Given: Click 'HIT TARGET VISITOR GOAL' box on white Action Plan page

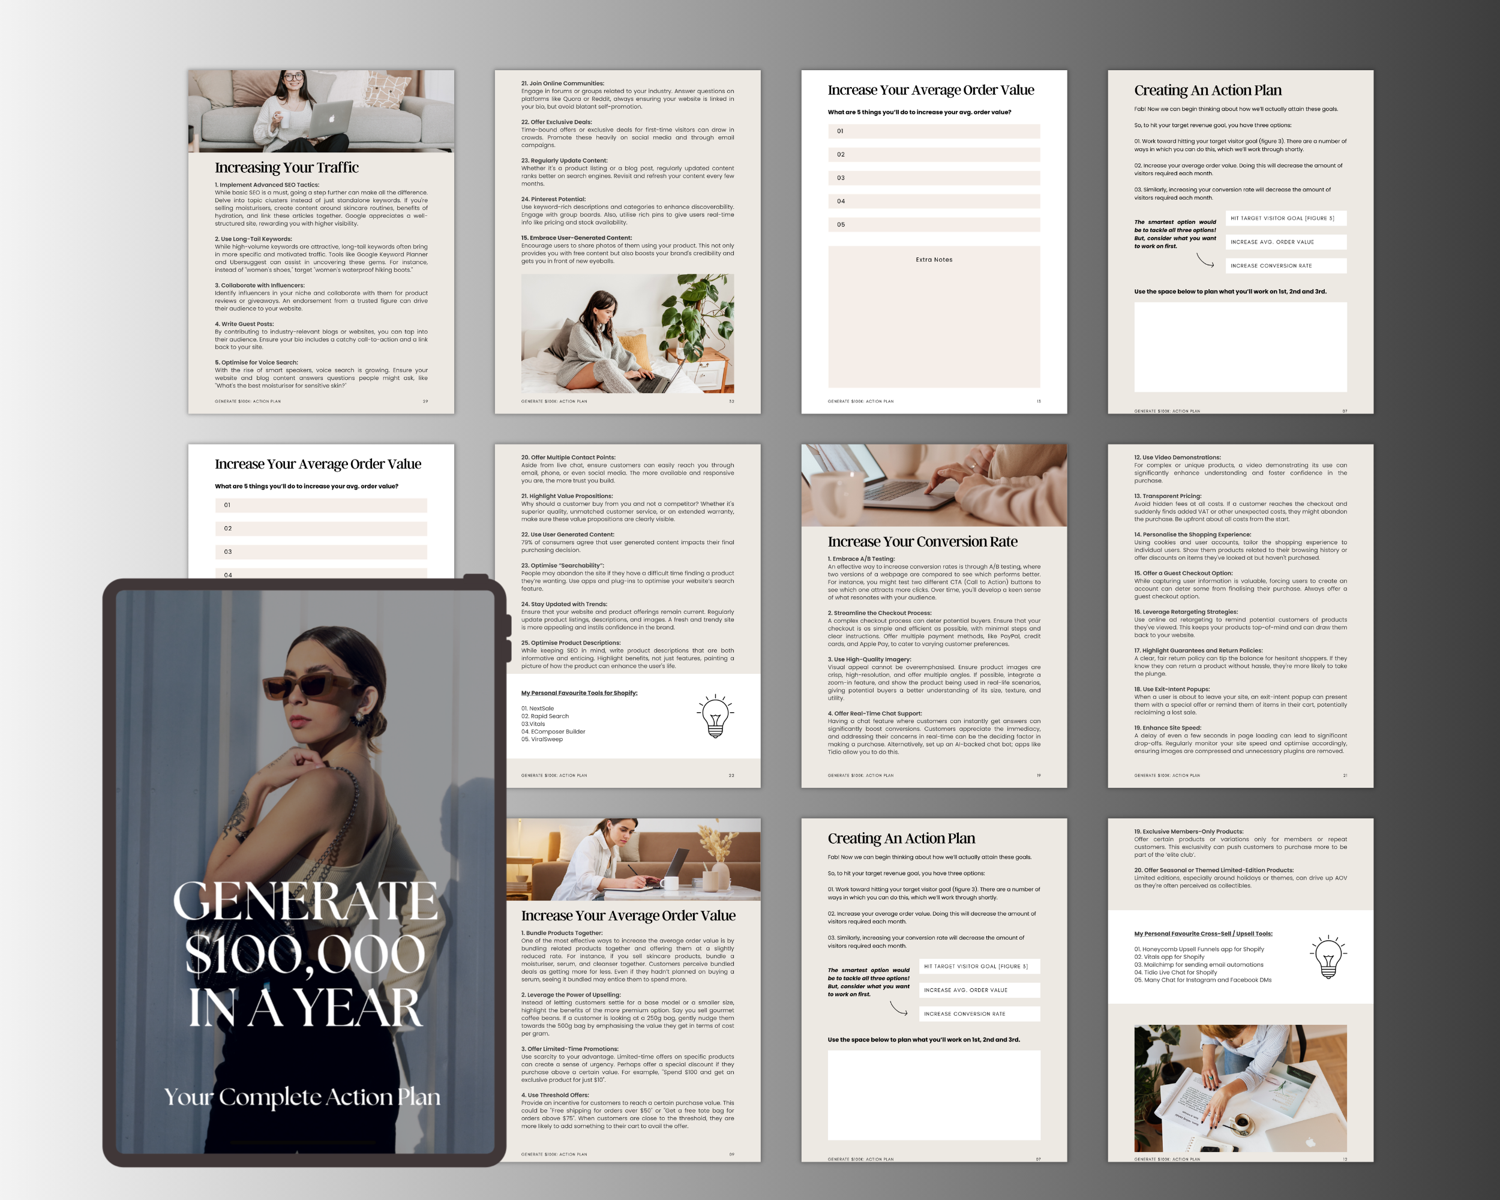Looking at the screenshot, I should pos(980,966).
